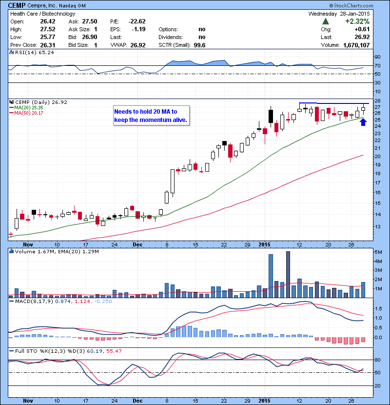Image resolution: width=390 pixels, height=405 pixels.
Task: Click the volume bars icon beside Volume label
Action: point(11,251)
